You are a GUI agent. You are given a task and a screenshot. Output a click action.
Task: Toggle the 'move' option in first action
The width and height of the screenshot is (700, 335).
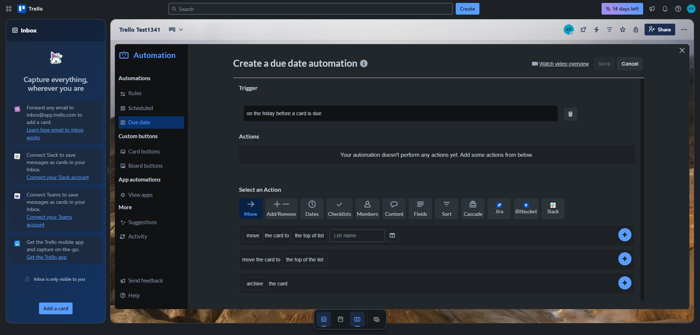253,235
